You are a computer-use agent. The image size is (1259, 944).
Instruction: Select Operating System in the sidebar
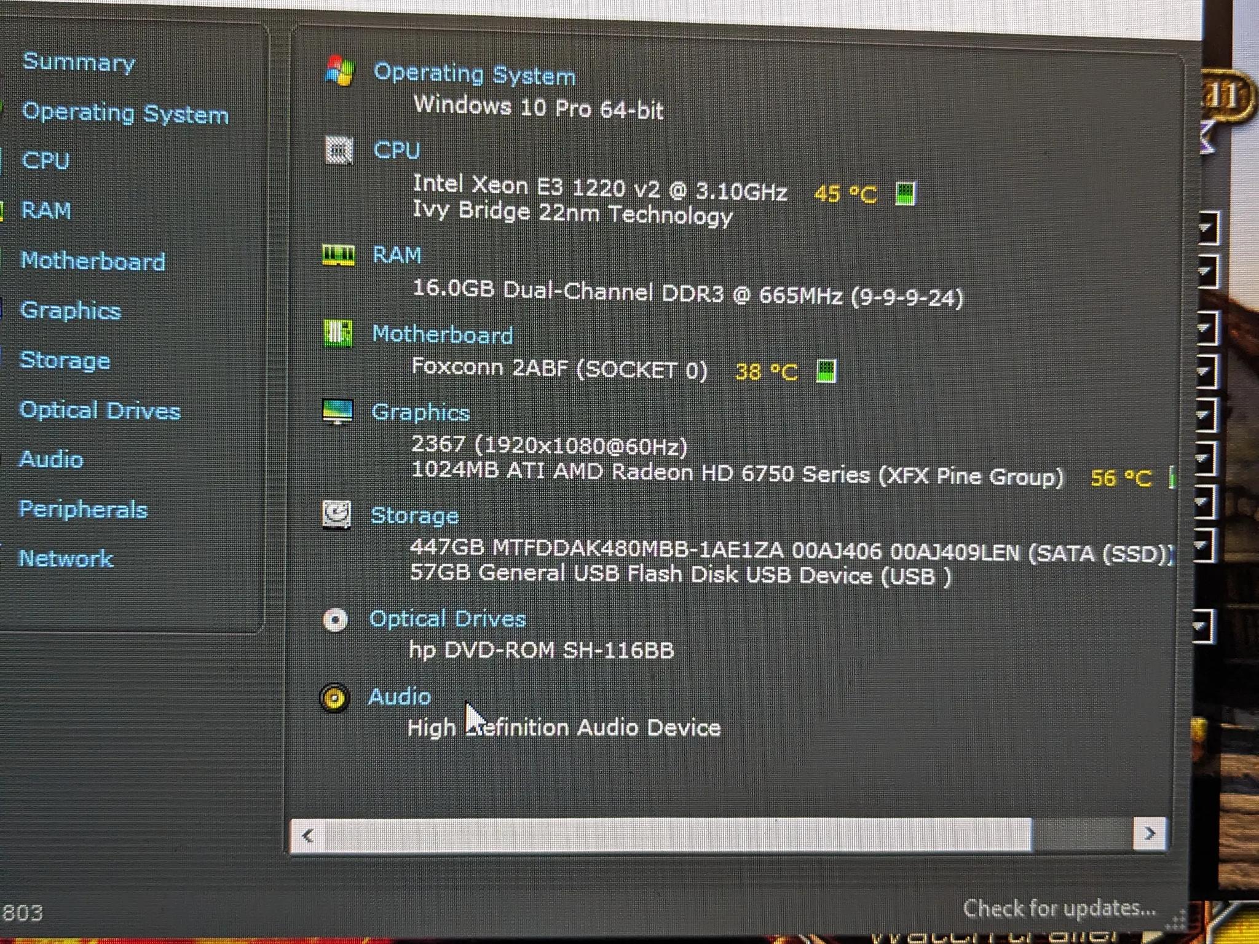click(x=125, y=114)
